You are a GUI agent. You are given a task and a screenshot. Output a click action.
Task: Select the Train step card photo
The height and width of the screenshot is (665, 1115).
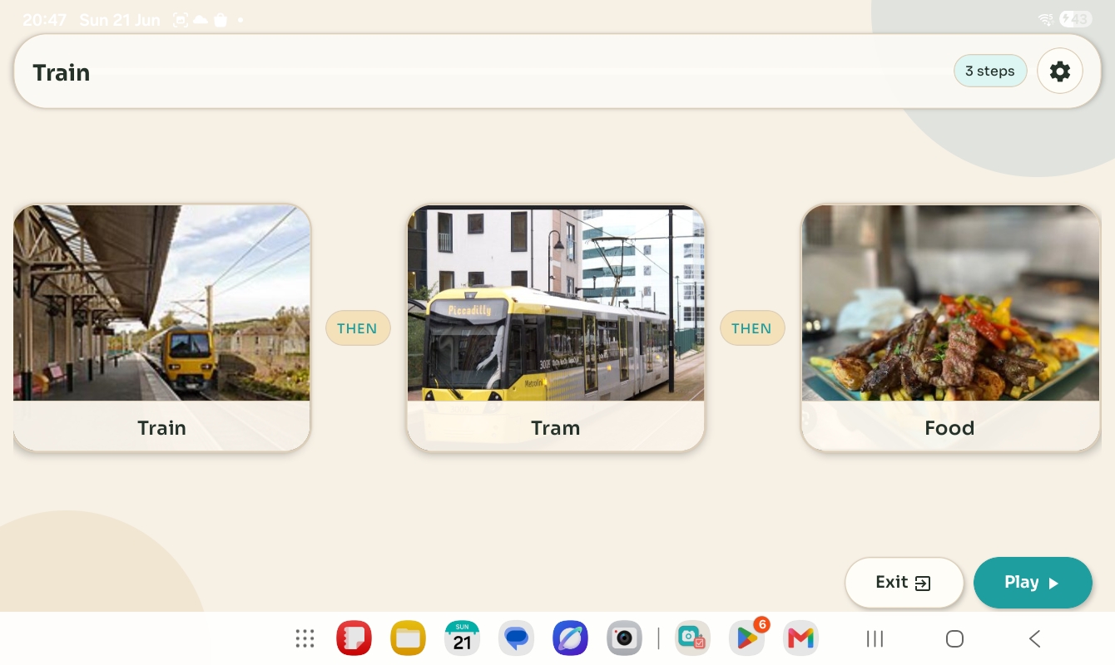(161, 303)
